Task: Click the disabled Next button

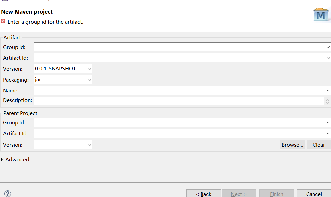Action: (239, 194)
